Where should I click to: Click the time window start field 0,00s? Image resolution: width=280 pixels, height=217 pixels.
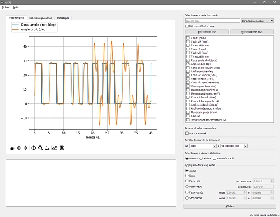201,146
